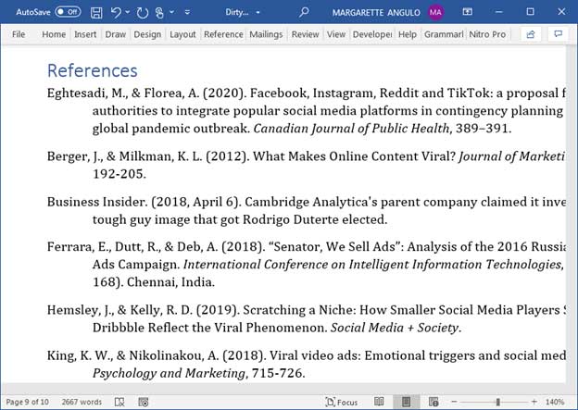Open Customize Quick Access Toolbar menu
Image resolution: width=578 pixels, height=410 pixels.
[x=187, y=12]
